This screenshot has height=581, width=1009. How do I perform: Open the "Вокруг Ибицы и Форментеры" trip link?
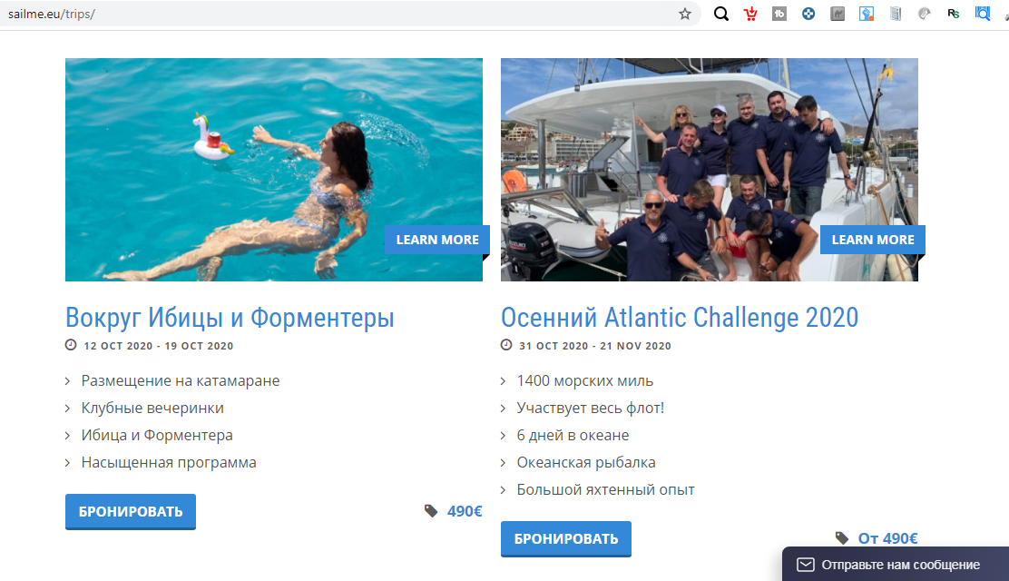[x=230, y=318]
